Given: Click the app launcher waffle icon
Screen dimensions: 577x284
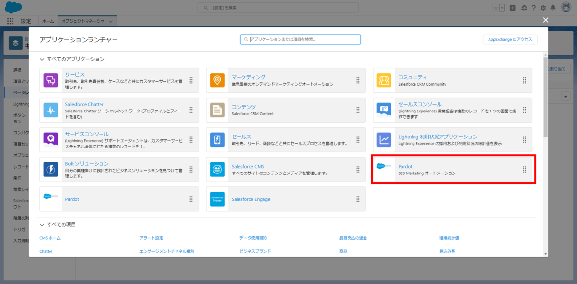Looking at the screenshot, I should (11, 21).
